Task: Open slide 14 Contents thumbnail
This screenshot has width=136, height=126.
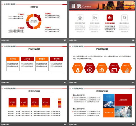Action: tap(102, 20)
